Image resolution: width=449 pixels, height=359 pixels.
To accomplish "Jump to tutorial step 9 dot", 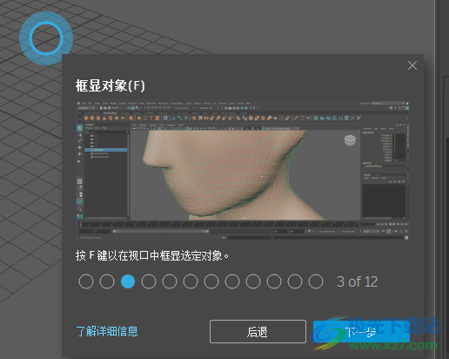I will pyautogui.click(x=253, y=281).
